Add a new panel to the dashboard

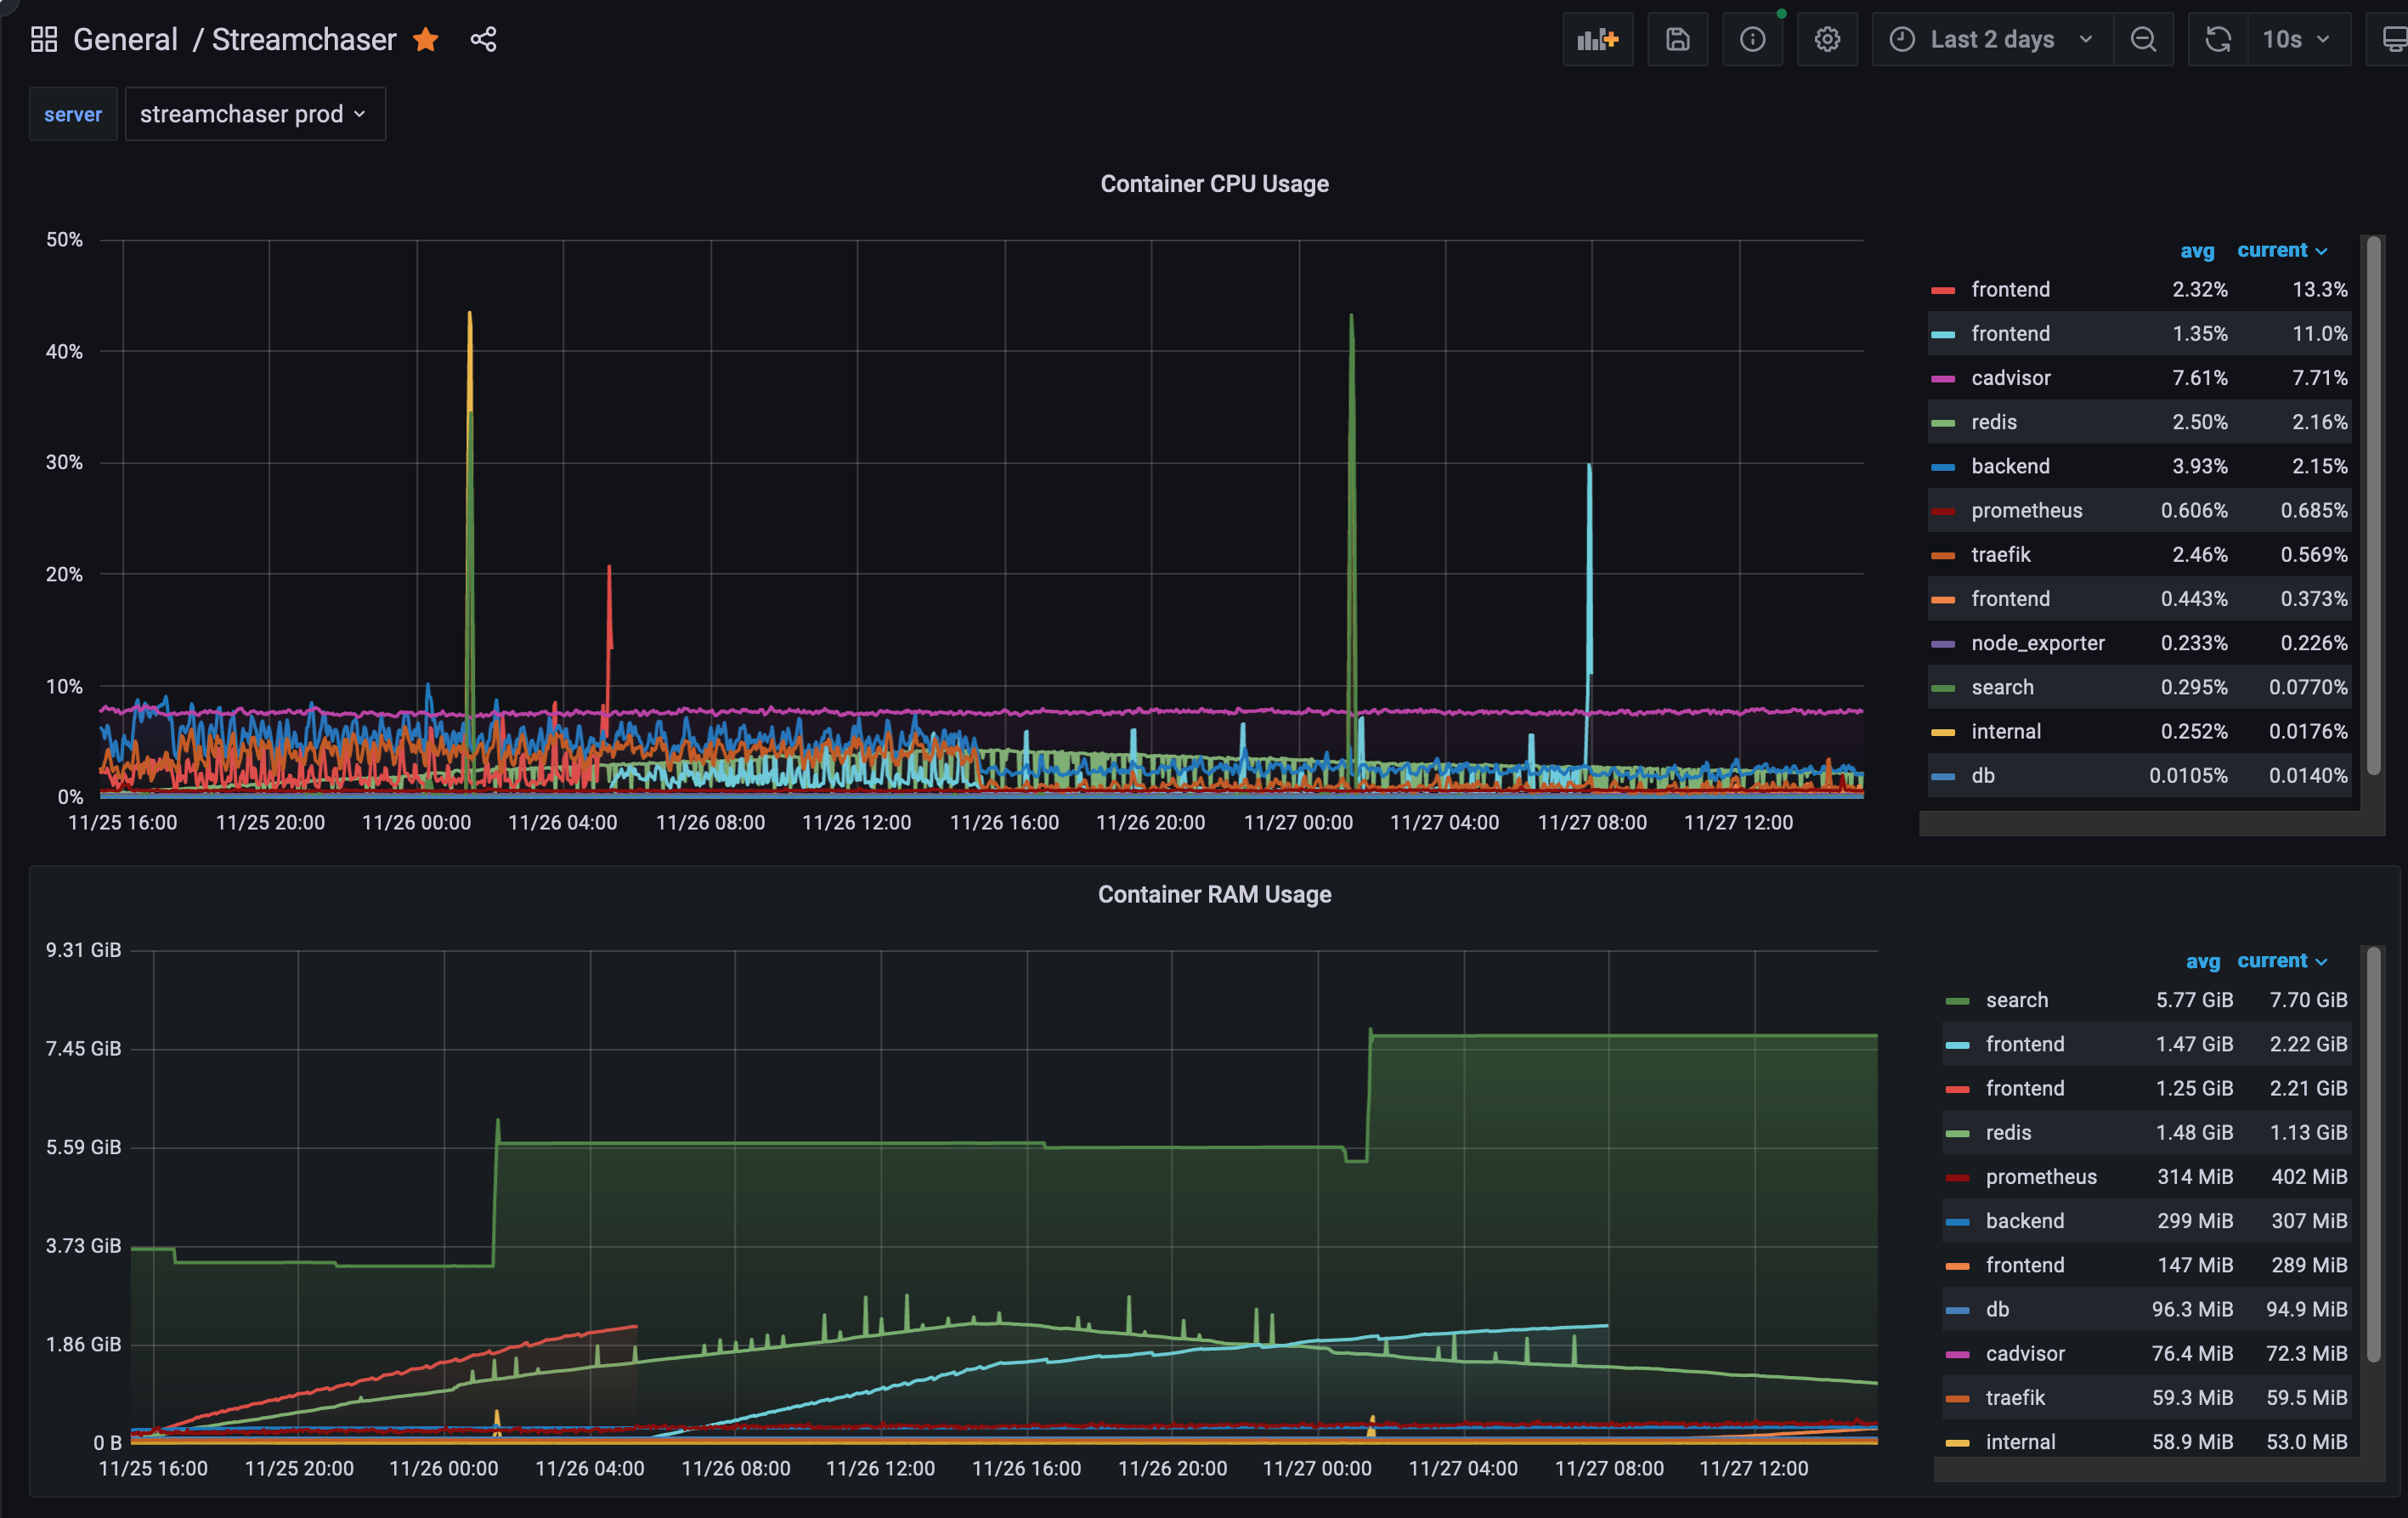click(x=1597, y=39)
